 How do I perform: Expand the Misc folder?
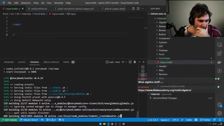coord(161,70)
